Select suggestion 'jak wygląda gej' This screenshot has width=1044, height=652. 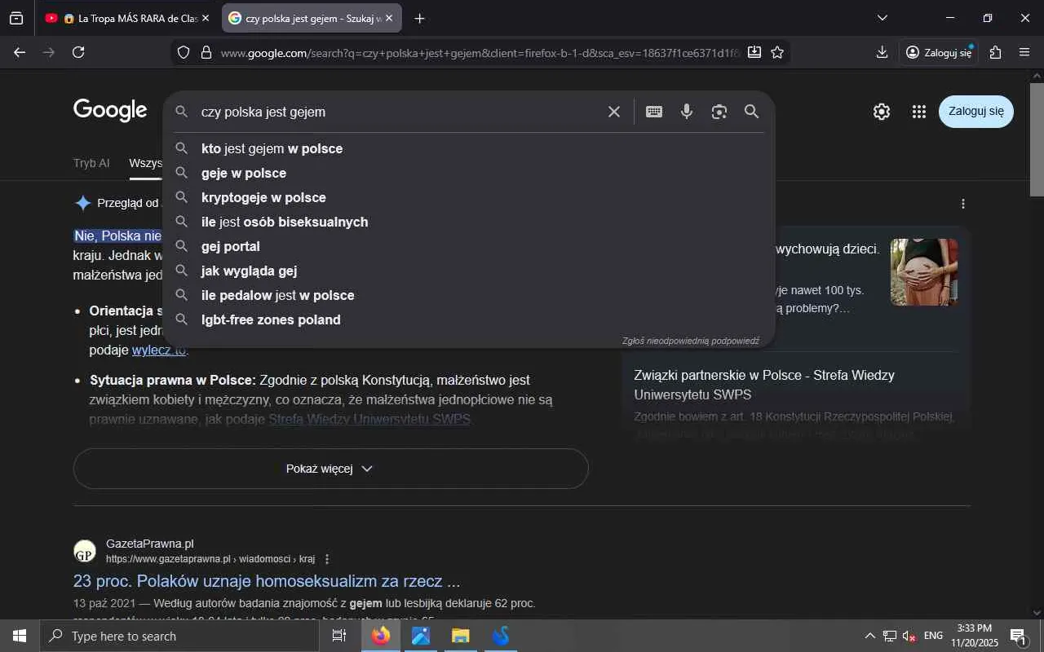point(469,271)
